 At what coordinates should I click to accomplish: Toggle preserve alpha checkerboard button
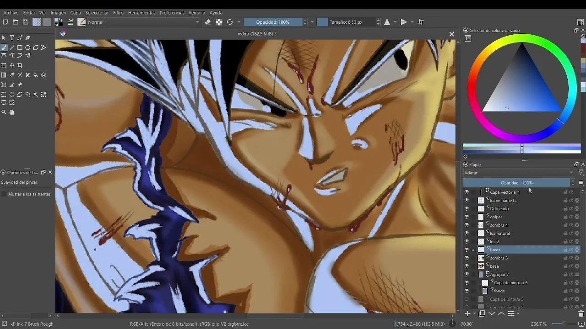pyautogui.click(x=219, y=22)
